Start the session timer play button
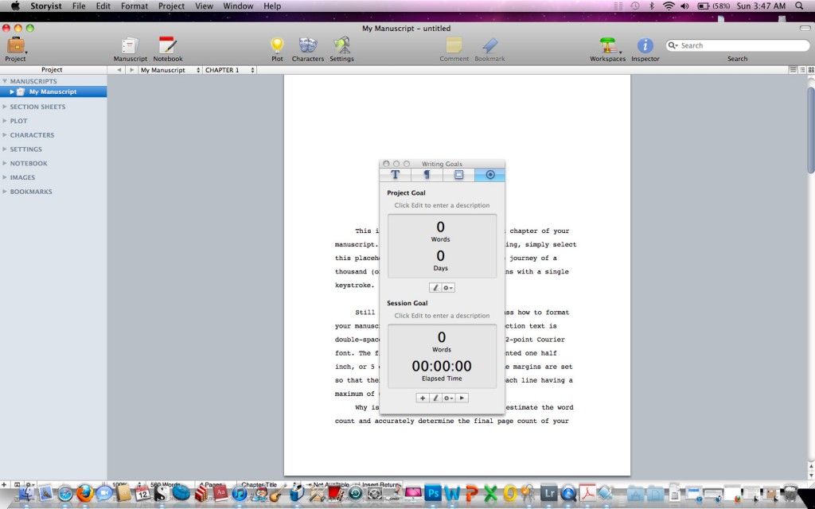Screen dimensions: 815x509 tap(462, 398)
